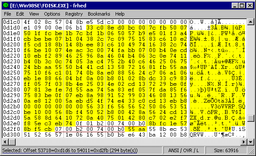Open the Bookmarks menu
Viewport: 256px width, 156px height.
[99, 14]
